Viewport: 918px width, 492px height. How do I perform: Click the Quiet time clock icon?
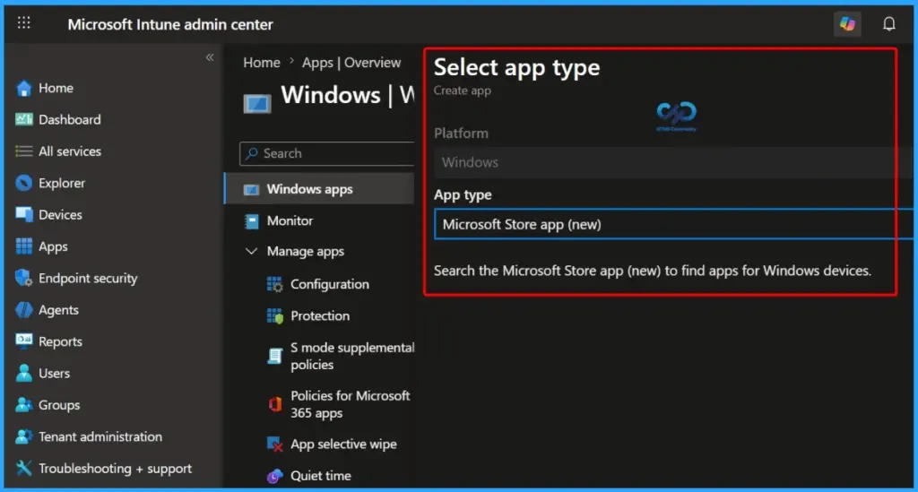274,476
